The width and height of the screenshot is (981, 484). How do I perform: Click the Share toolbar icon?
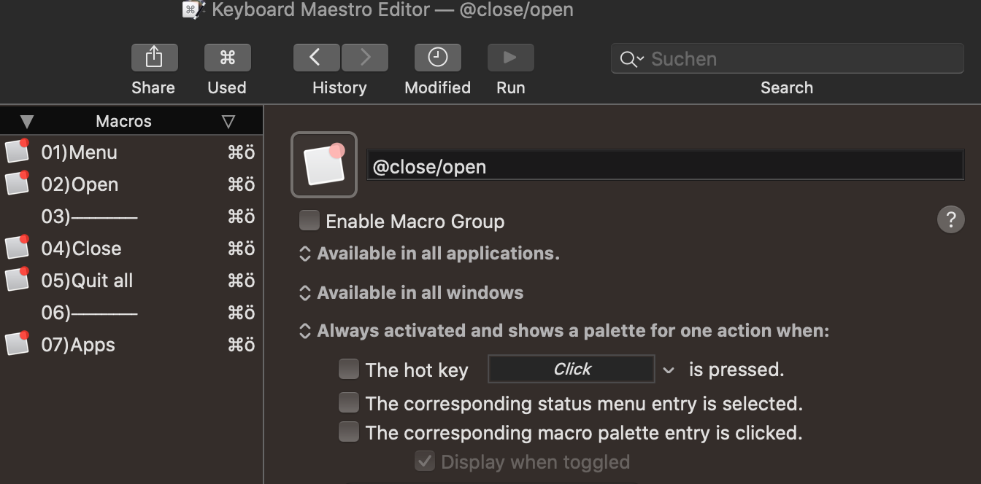154,58
